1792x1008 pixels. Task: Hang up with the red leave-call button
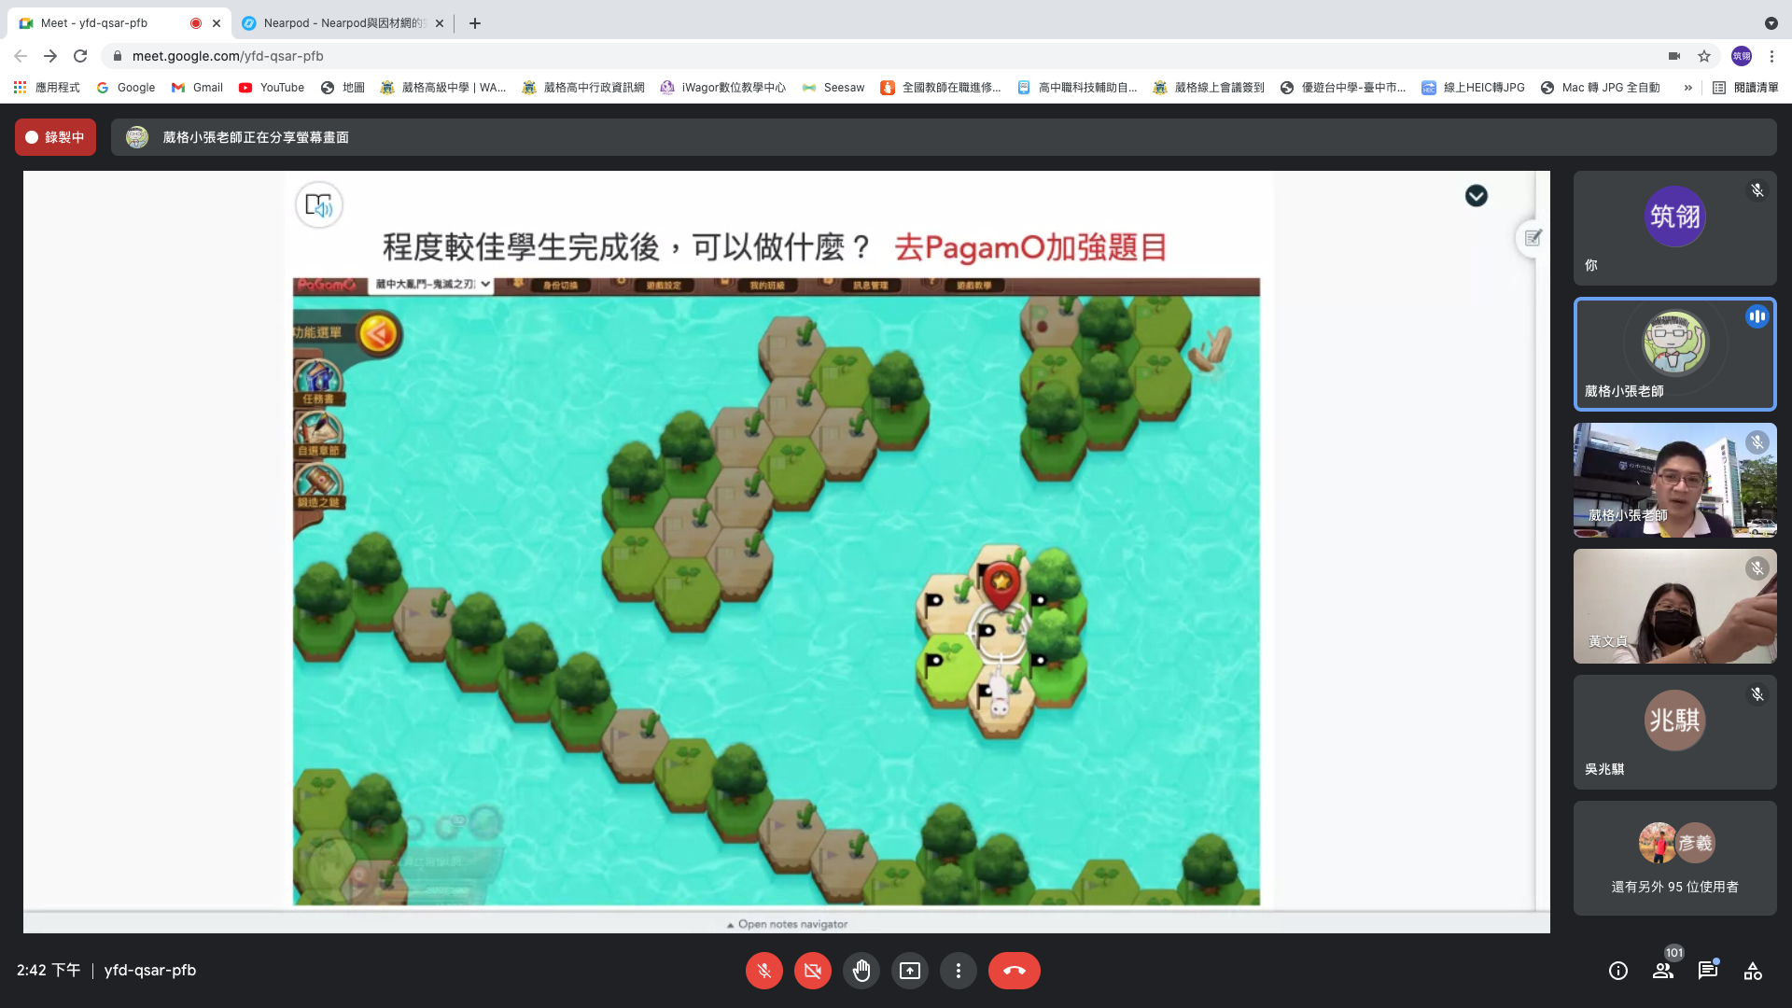[x=1014, y=971]
